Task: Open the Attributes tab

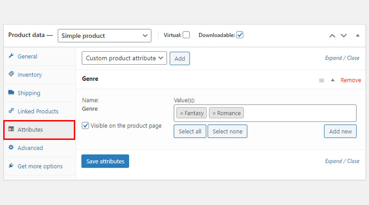Action: pos(39,130)
